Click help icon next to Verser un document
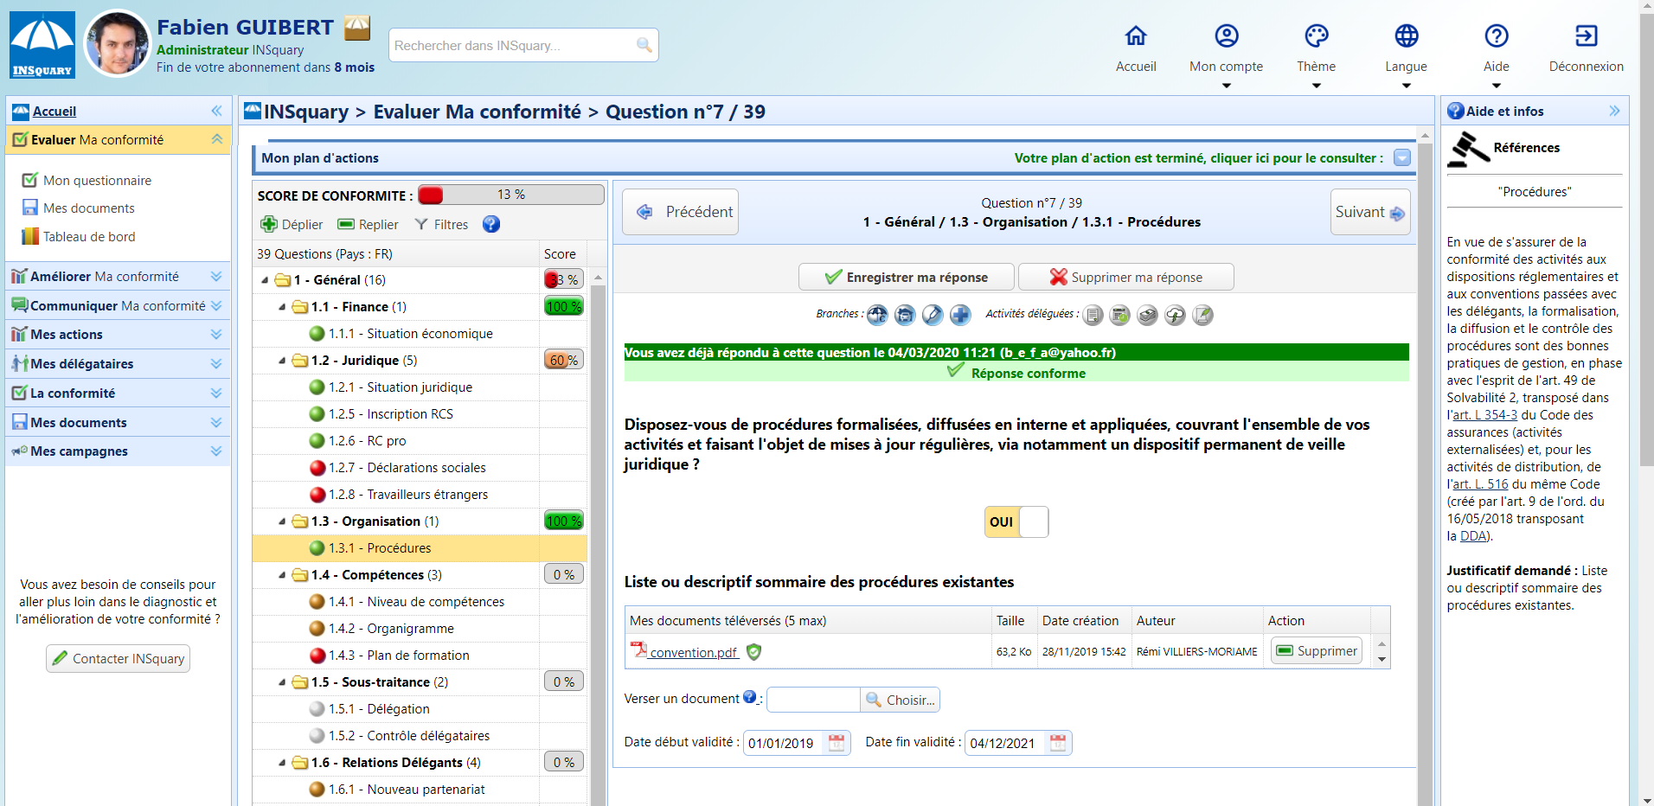The image size is (1654, 806). [749, 697]
